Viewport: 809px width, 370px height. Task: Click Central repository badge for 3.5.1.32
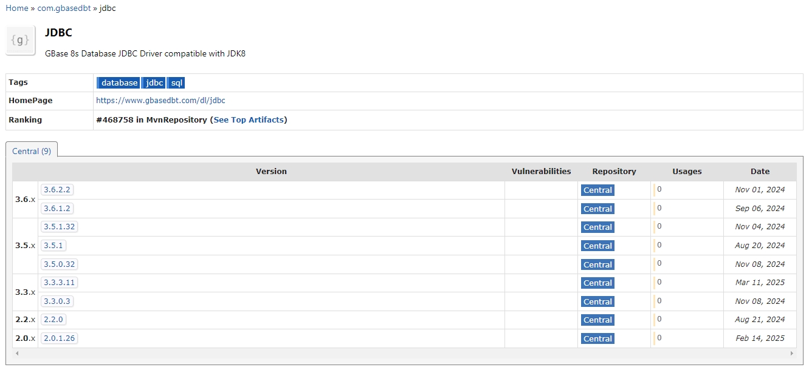(x=597, y=227)
